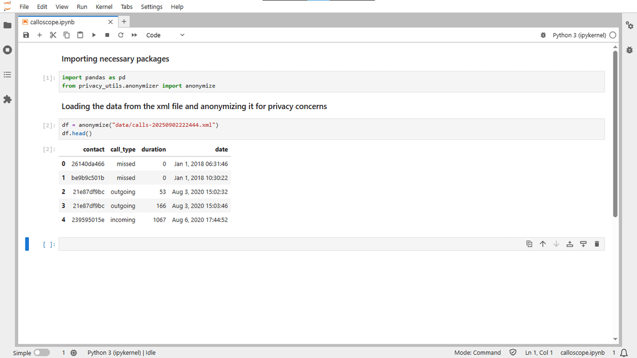Open the Kernel menu

[x=104, y=7]
